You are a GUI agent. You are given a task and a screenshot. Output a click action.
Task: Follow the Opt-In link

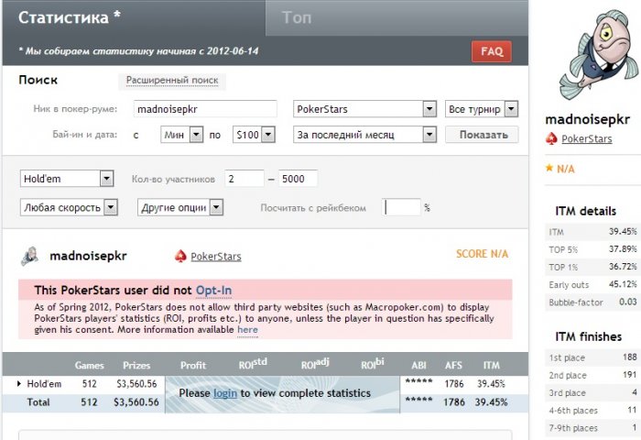(213, 291)
